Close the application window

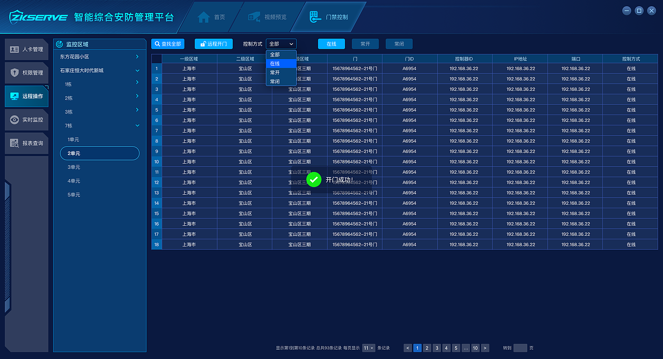[652, 10]
